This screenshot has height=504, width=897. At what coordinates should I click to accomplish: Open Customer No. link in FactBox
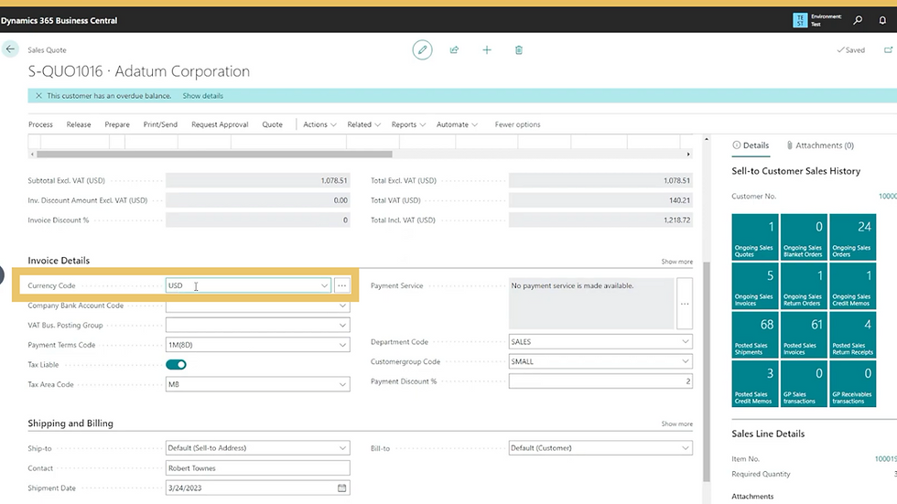point(887,196)
